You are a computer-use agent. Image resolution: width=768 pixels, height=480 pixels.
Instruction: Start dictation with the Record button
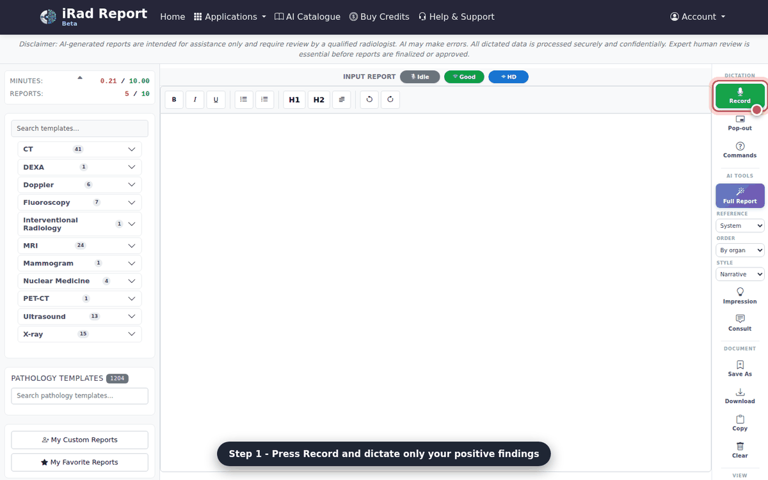(x=740, y=96)
